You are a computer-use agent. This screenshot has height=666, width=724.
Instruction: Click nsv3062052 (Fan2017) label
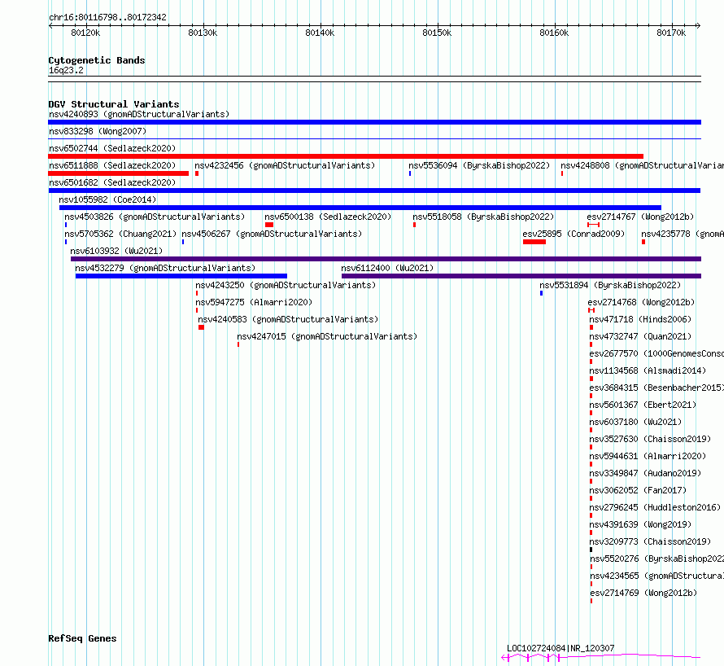[638, 490]
